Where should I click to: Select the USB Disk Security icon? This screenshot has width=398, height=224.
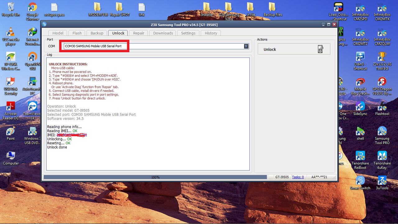(x=11, y=86)
